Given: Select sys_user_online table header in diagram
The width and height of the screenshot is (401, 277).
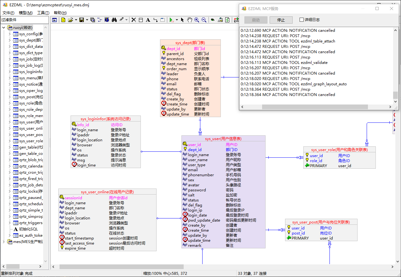Looking at the screenshot, I should pyautogui.click(x=107, y=192).
